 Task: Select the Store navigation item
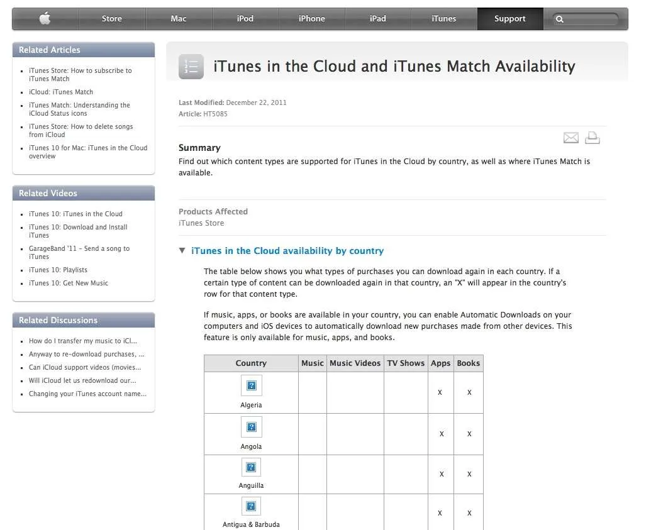(x=112, y=19)
